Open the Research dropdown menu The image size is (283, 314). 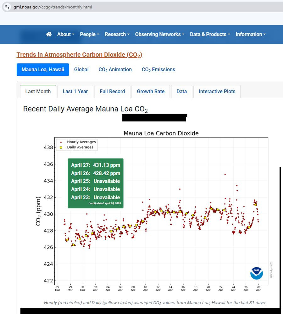tap(117, 34)
